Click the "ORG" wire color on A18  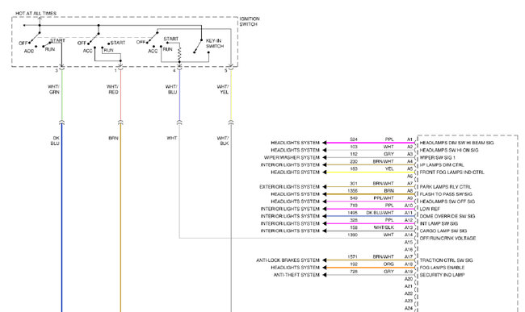pyautogui.click(x=388, y=264)
